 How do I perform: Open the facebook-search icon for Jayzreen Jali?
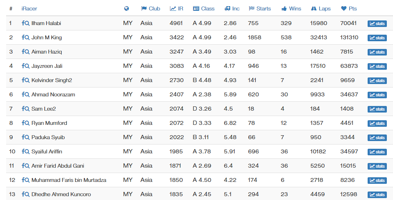[25, 66]
